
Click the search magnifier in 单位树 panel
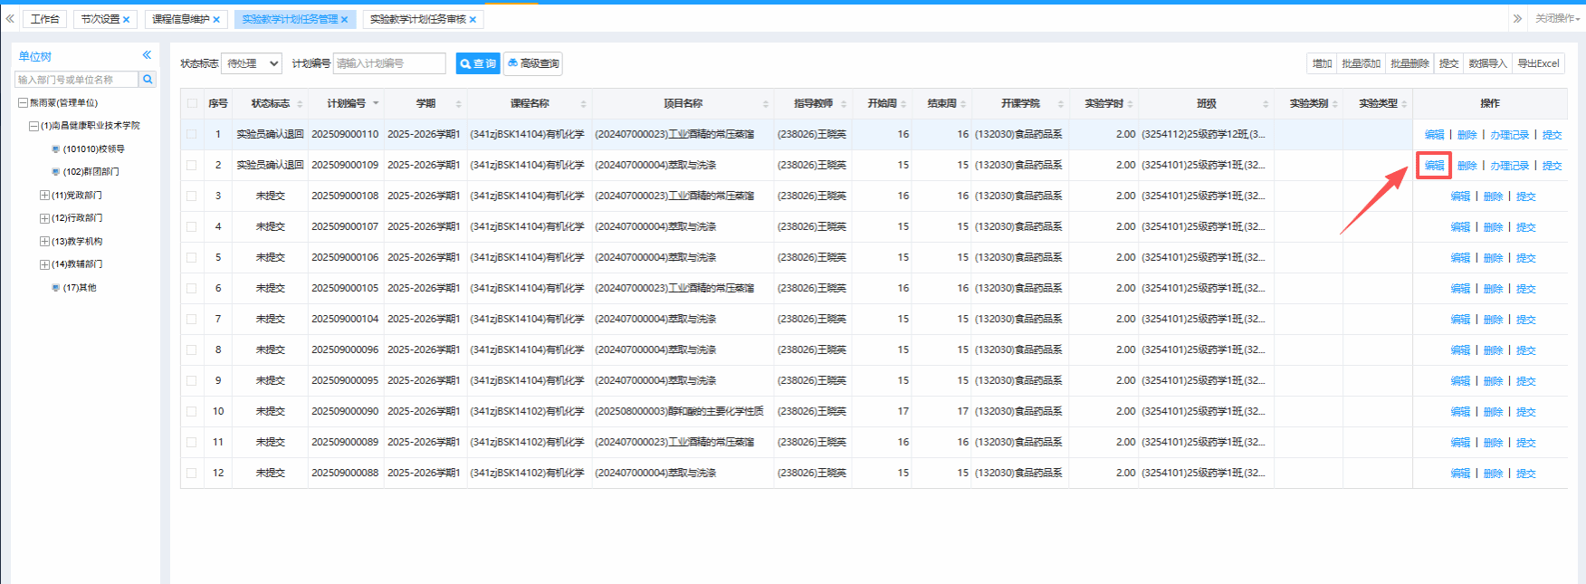point(148,80)
